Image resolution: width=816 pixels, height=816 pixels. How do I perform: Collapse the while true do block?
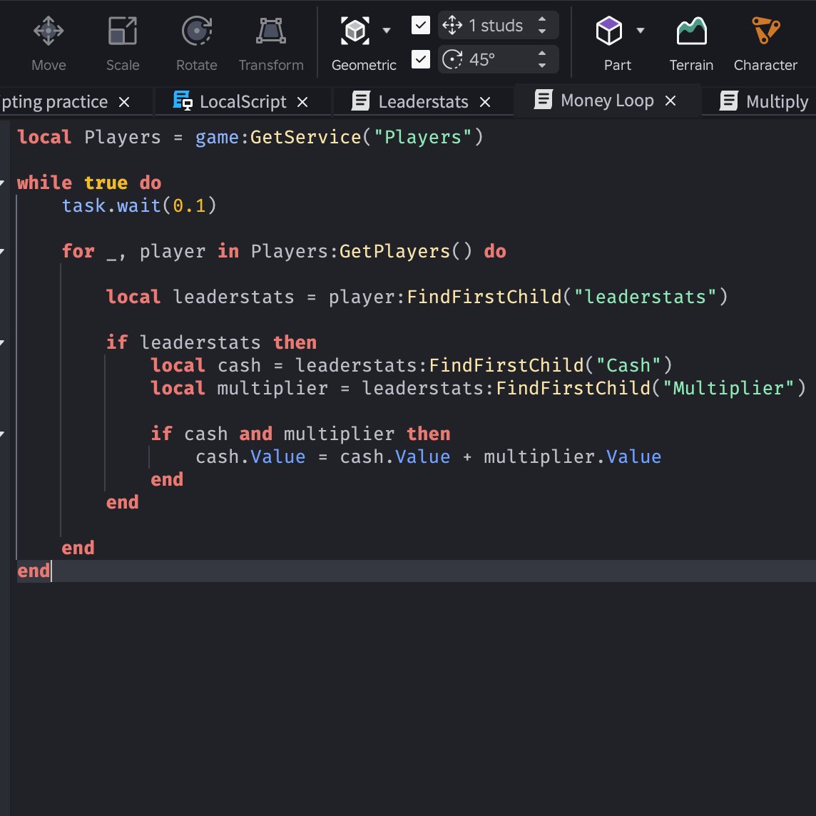coord(2,183)
